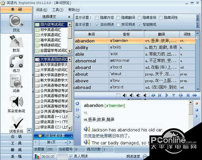Switch to the 工具 sidebar tab
This screenshot has height=160, width=202.
click(x=16, y=143)
